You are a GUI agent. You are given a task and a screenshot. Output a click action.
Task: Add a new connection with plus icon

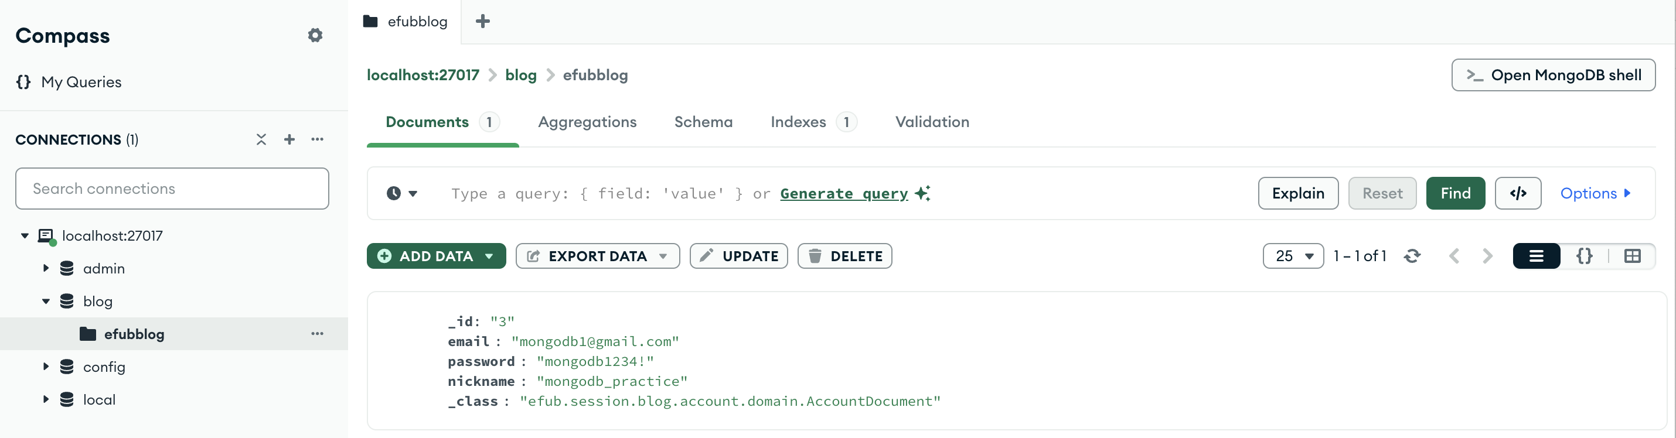click(289, 139)
